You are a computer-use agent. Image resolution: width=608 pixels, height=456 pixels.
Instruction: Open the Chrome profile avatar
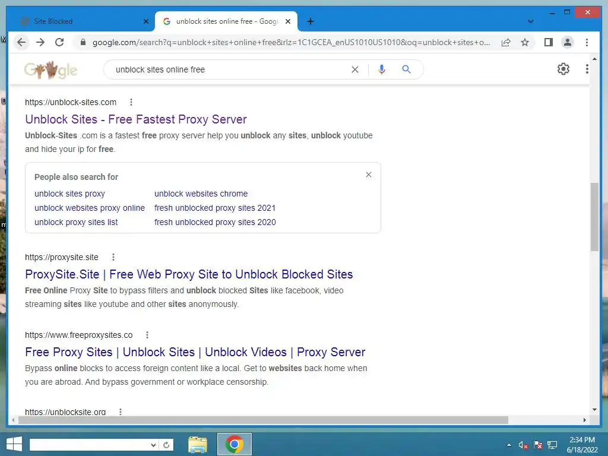click(567, 42)
